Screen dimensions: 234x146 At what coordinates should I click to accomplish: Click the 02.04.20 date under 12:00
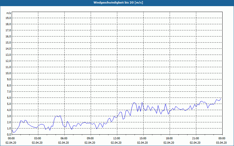(x=116, y=143)
